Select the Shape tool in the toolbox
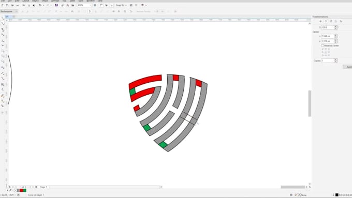 (3, 23)
